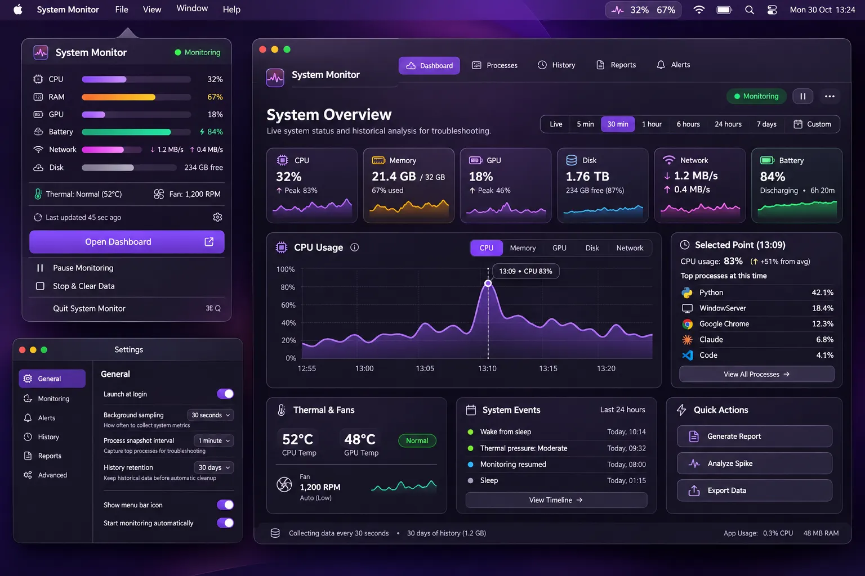Image resolution: width=865 pixels, height=576 pixels.
Task: Click the CPU Usage info icon
Action: pos(355,247)
